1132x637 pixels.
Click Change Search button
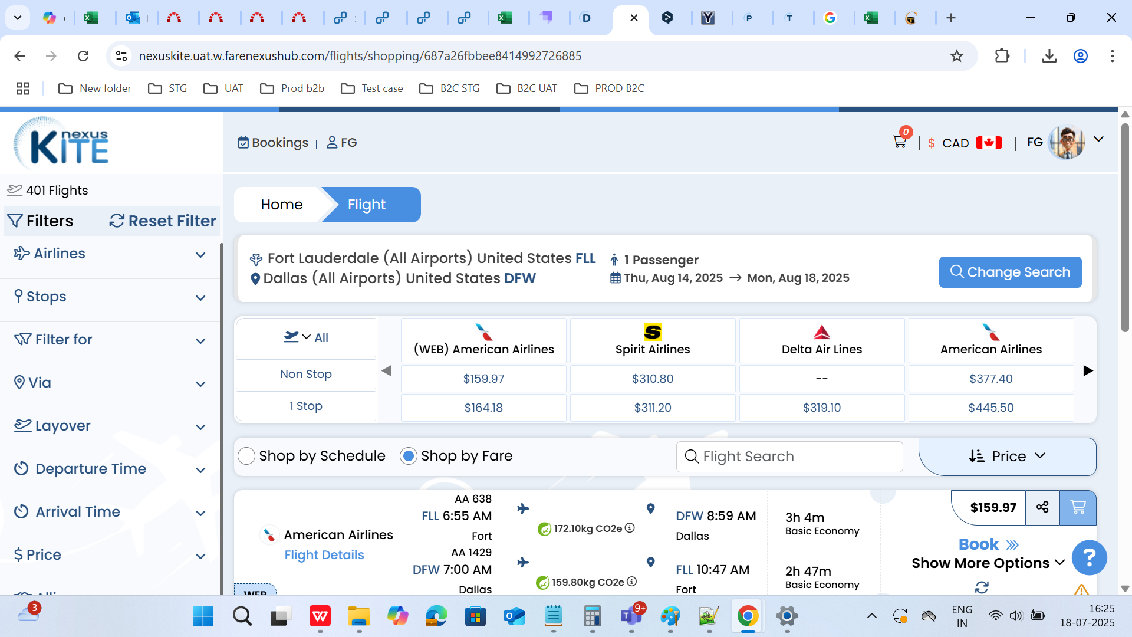tap(1010, 272)
